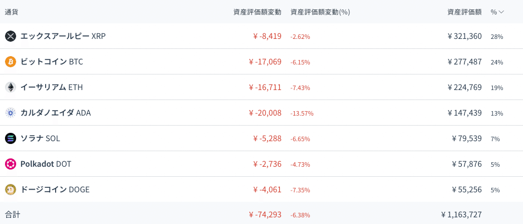The width and height of the screenshot is (523, 224).
Task: Sort by the % column chevron
Action: click(x=501, y=12)
